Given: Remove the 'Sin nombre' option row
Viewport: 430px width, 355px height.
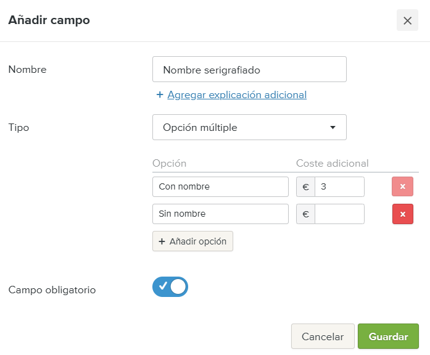Looking at the screenshot, I should pyautogui.click(x=402, y=214).
